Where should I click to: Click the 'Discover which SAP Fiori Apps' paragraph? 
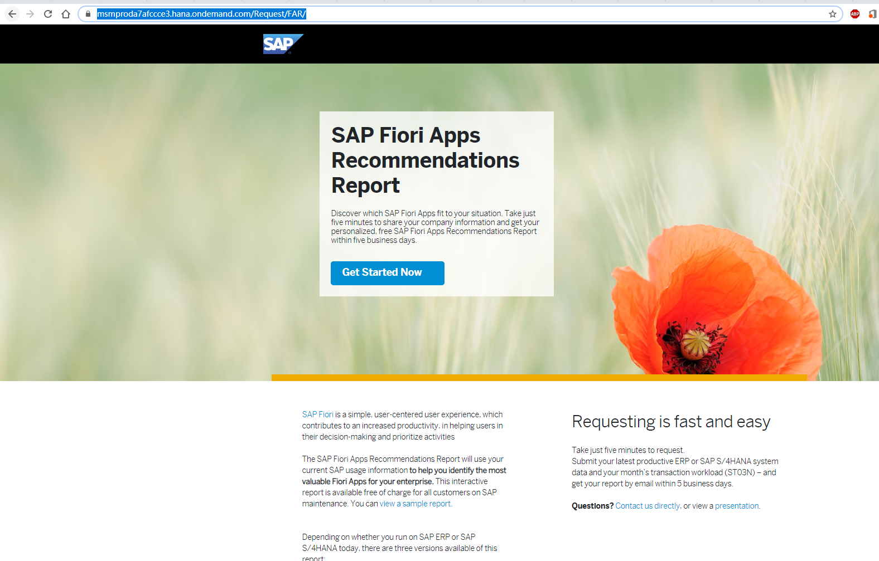click(435, 227)
